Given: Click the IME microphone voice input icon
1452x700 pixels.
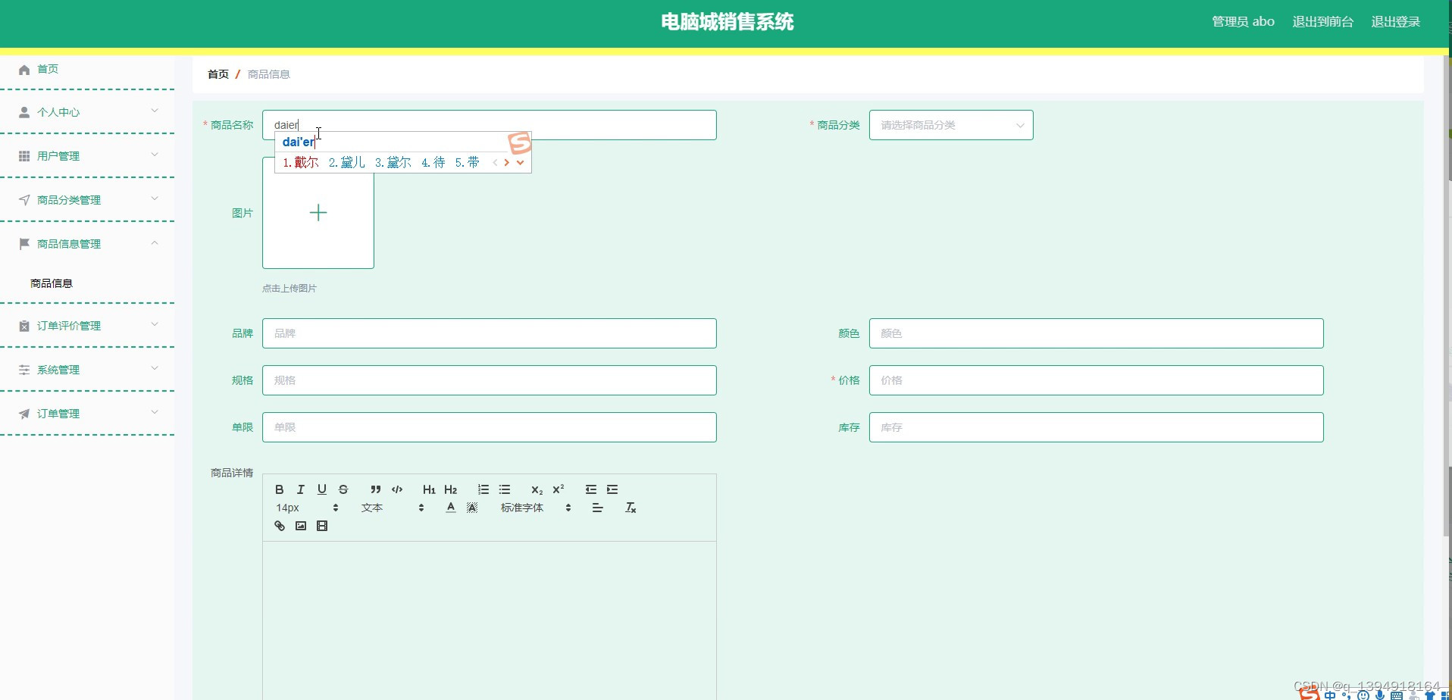Looking at the screenshot, I should pos(1380,695).
